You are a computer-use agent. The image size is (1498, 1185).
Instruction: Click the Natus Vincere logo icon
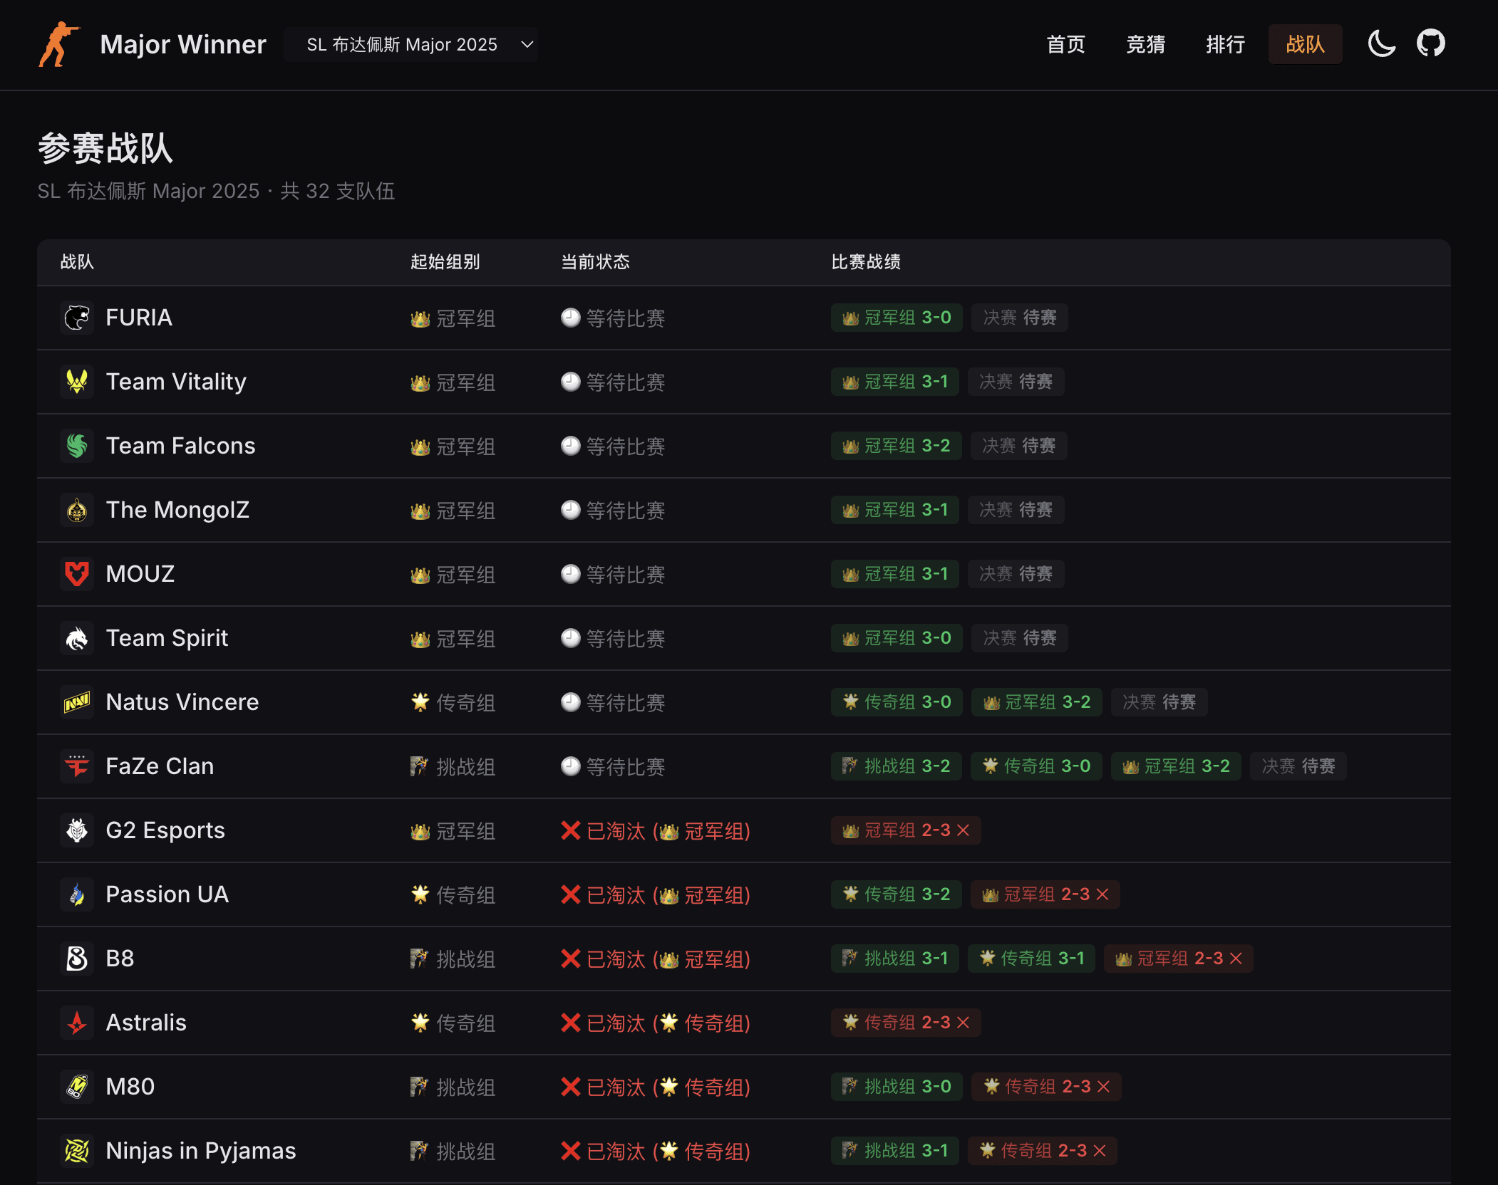tap(77, 702)
